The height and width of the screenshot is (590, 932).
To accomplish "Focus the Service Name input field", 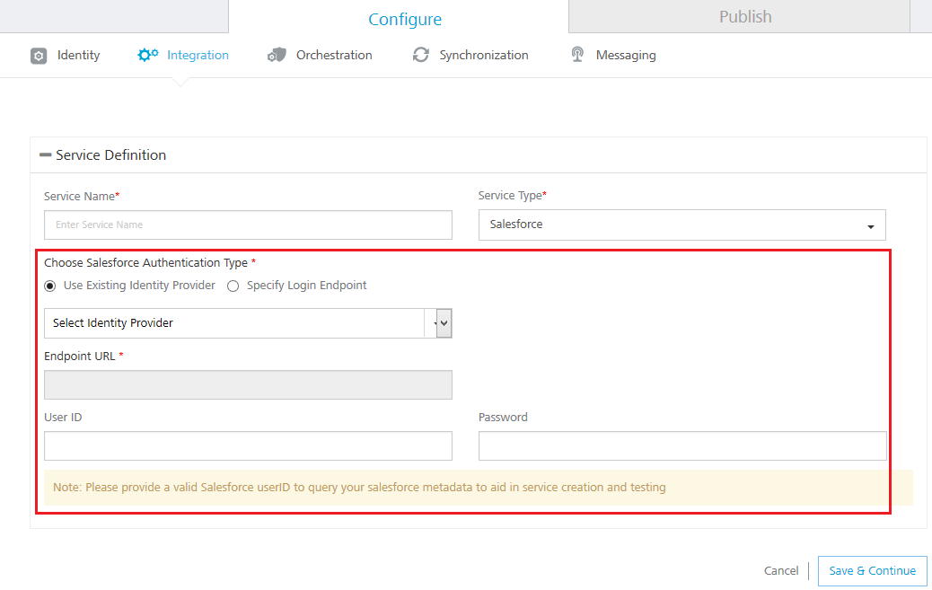I will 248,225.
